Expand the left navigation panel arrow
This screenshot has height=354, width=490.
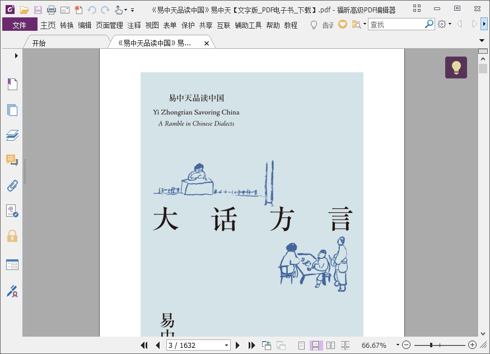pos(16,55)
